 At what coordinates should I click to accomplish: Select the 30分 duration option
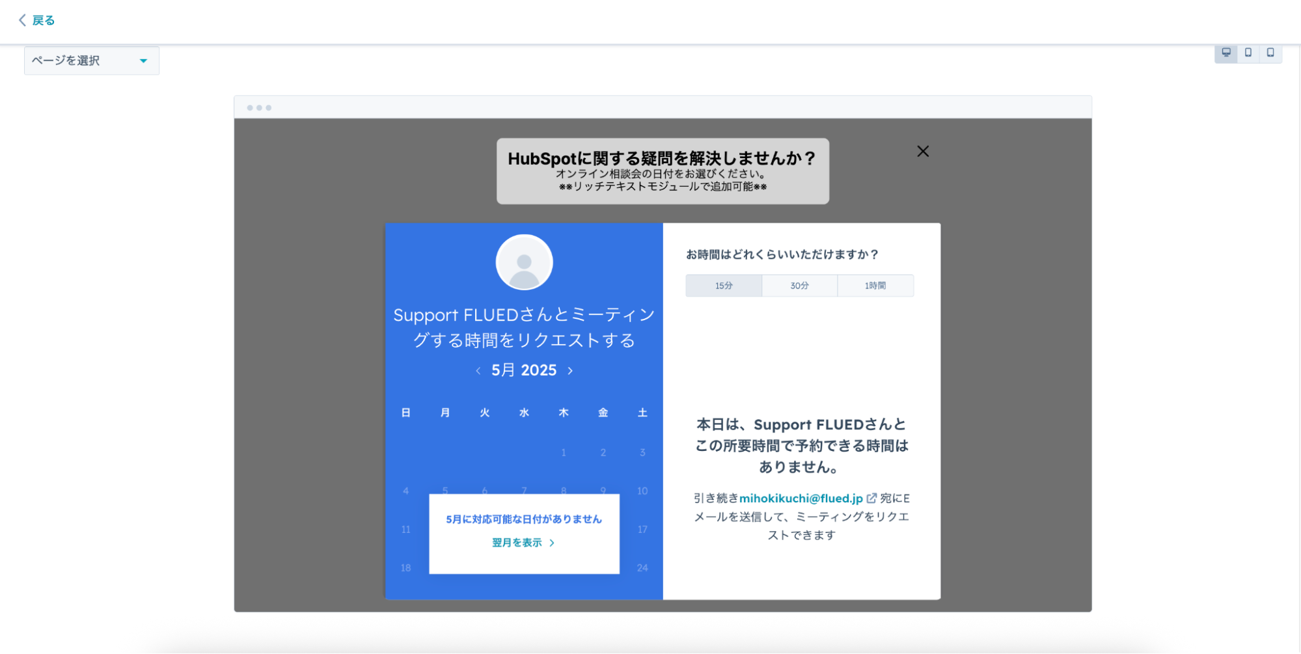click(800, 286)
